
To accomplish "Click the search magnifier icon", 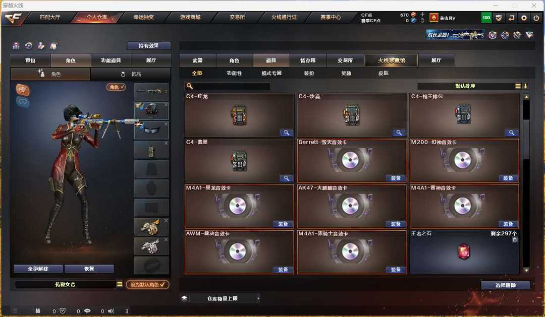I will [x=189, y=86].
